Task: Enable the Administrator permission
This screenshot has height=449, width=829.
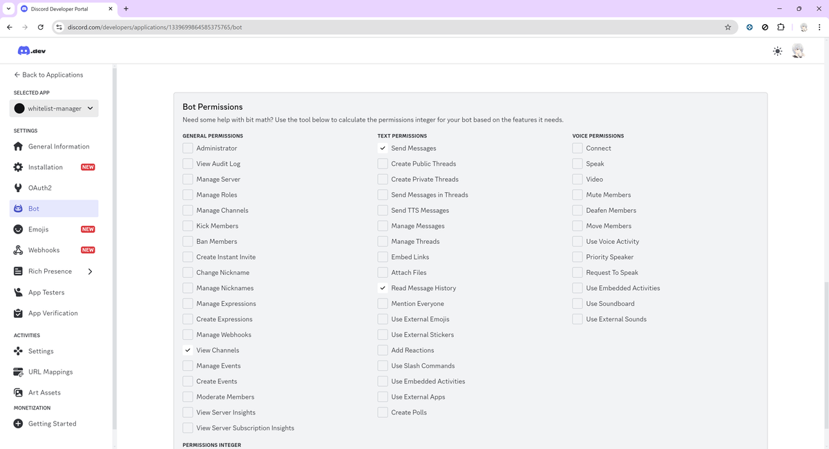Action: pos(188,149)
